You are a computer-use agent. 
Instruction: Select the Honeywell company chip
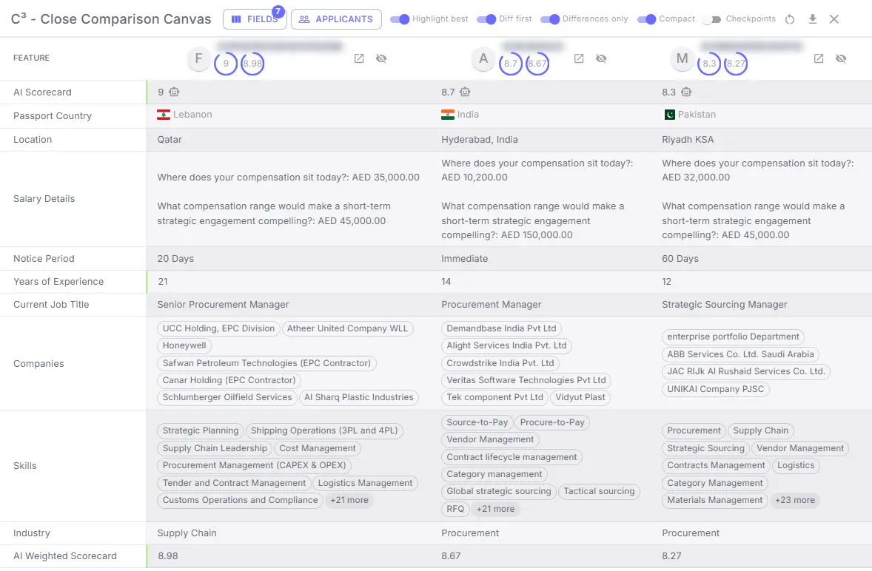pyautogui.click(x=184, y=345)
